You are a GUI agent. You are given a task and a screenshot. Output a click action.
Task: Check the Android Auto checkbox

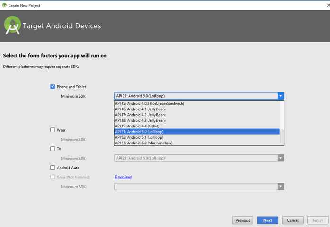(52, 168)
